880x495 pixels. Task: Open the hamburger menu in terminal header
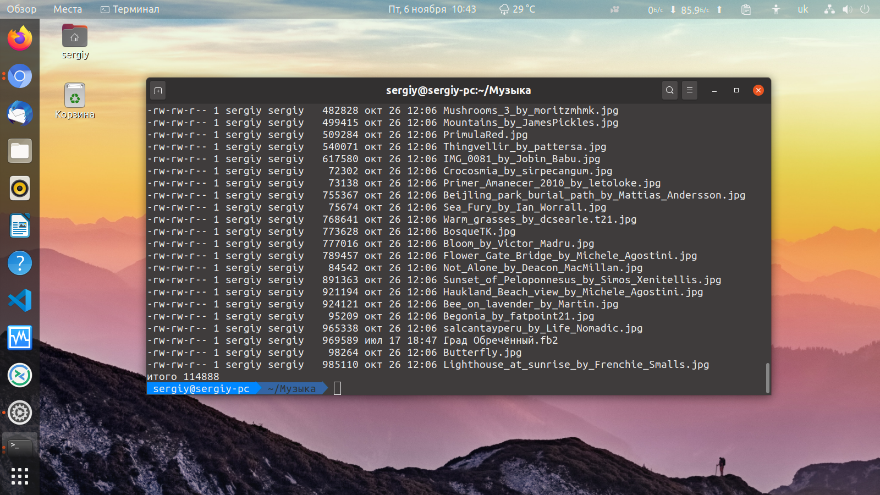(690, 90)
